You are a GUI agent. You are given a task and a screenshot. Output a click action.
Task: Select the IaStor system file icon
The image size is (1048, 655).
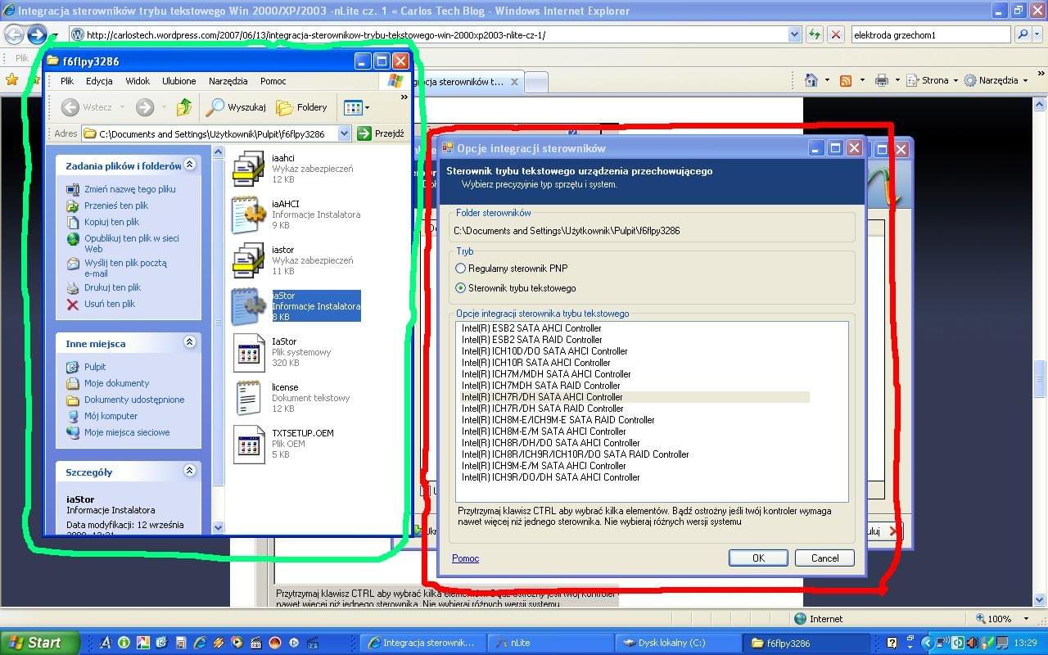click(x=248, y=352)
